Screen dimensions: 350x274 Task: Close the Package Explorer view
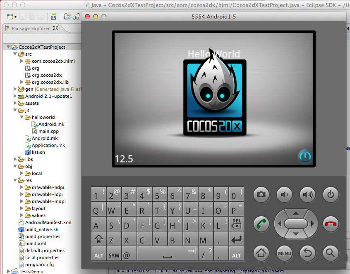tap(55, 28)
